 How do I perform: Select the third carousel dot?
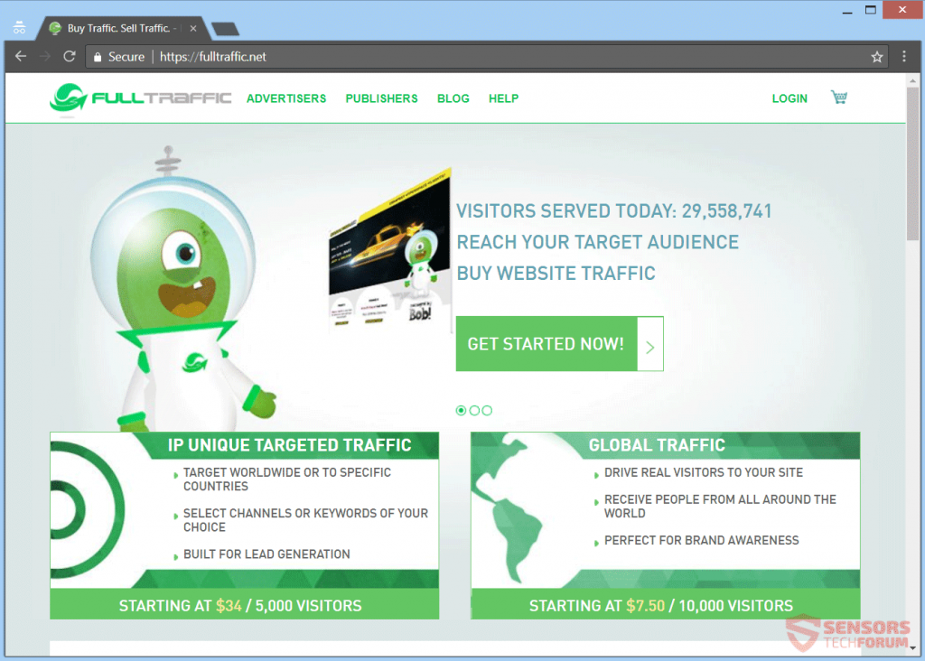coord(487,410)
